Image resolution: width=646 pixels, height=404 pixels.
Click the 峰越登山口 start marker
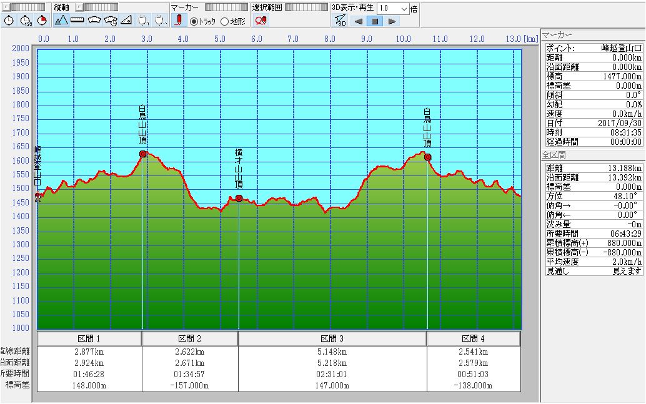coord(38,196)
